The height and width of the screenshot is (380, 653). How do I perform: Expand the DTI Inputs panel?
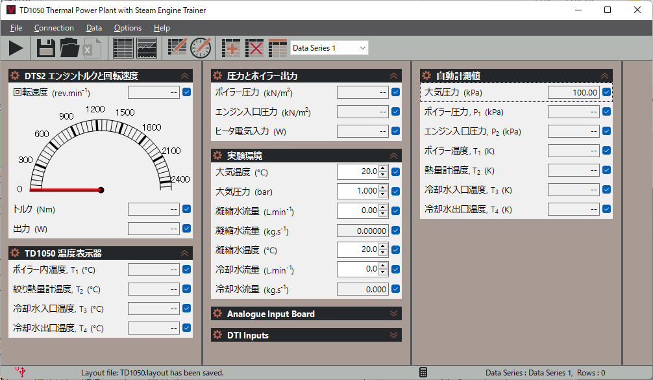pyautogui.click(x=393, y=335)
